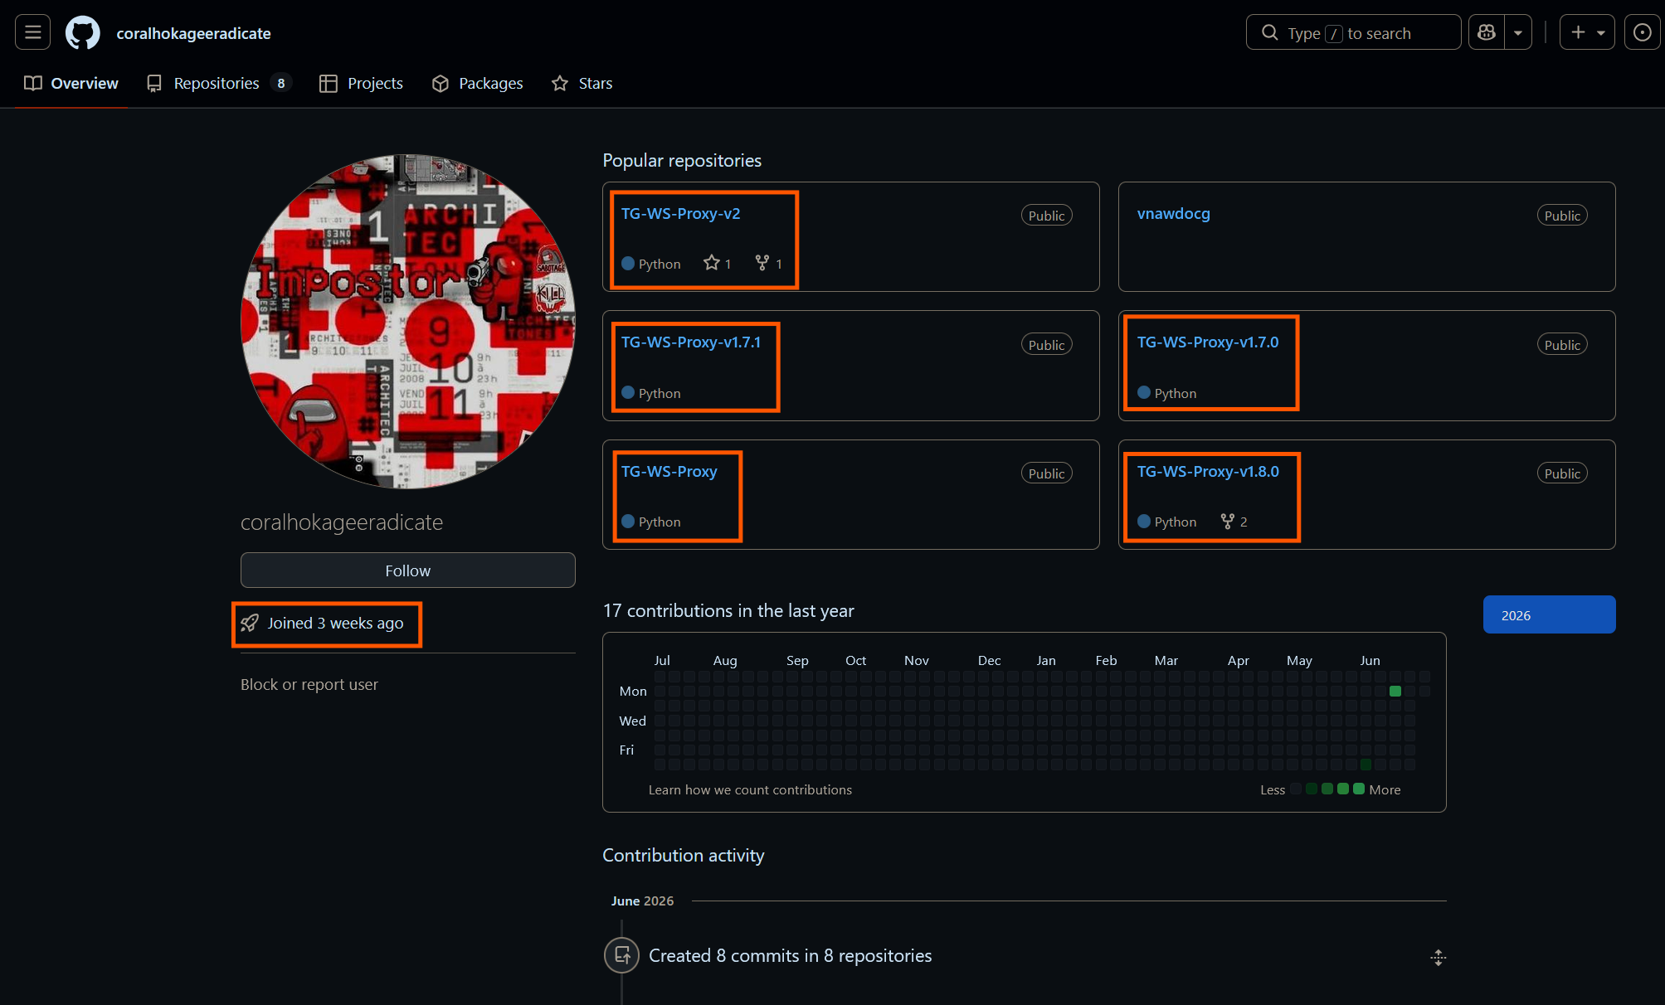This screenshot has height=1005, width=1665.
Task: Open the Packages tab
Action: pyautogui.click(x=478, y=83)
